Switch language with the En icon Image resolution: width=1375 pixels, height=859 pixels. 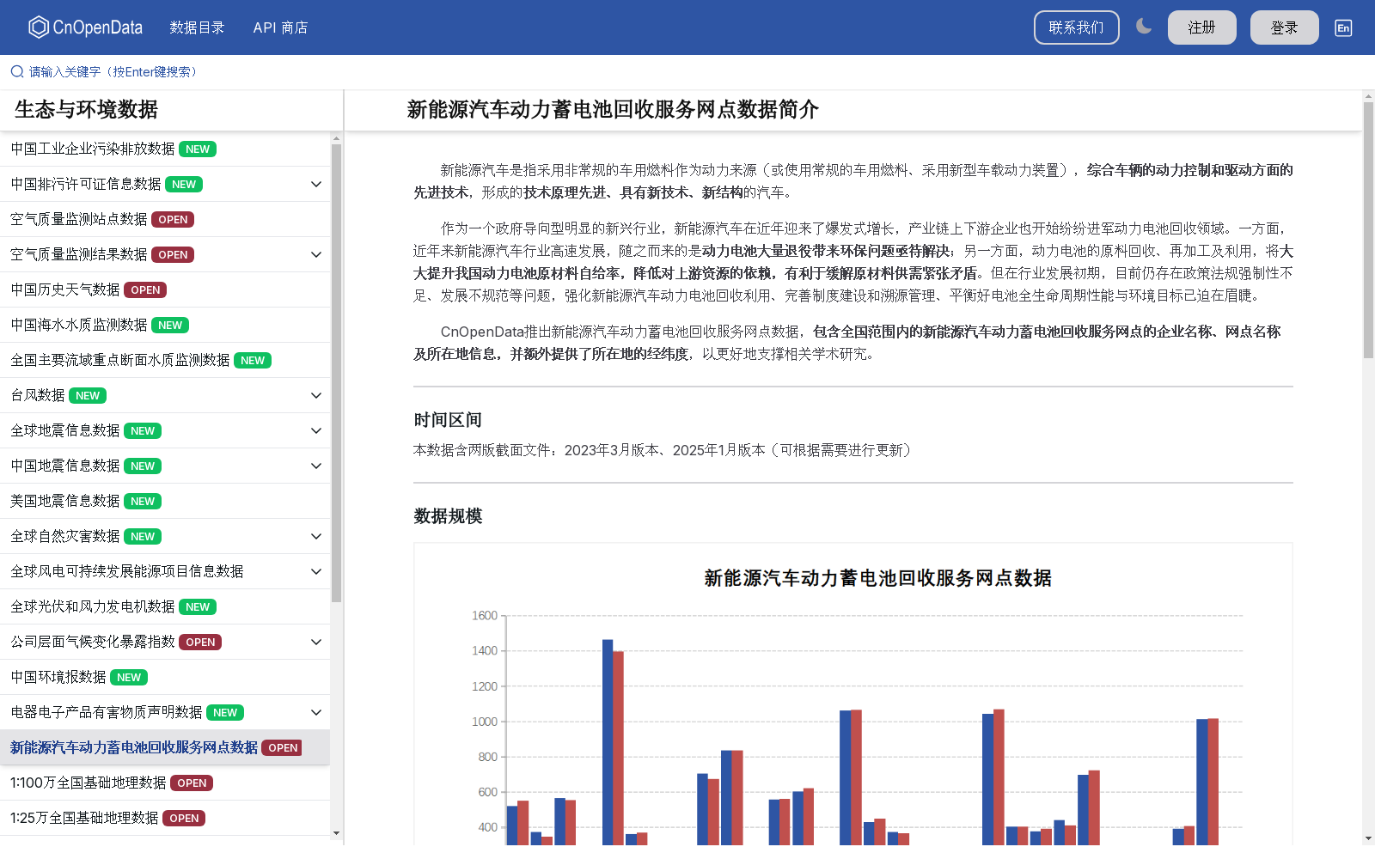[x=1343, y=27]
